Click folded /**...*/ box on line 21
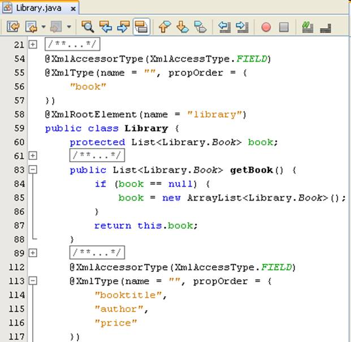Image resolution: width=351 pixels, height=342 pixels. pyautogui.click(x=72, y=44)
